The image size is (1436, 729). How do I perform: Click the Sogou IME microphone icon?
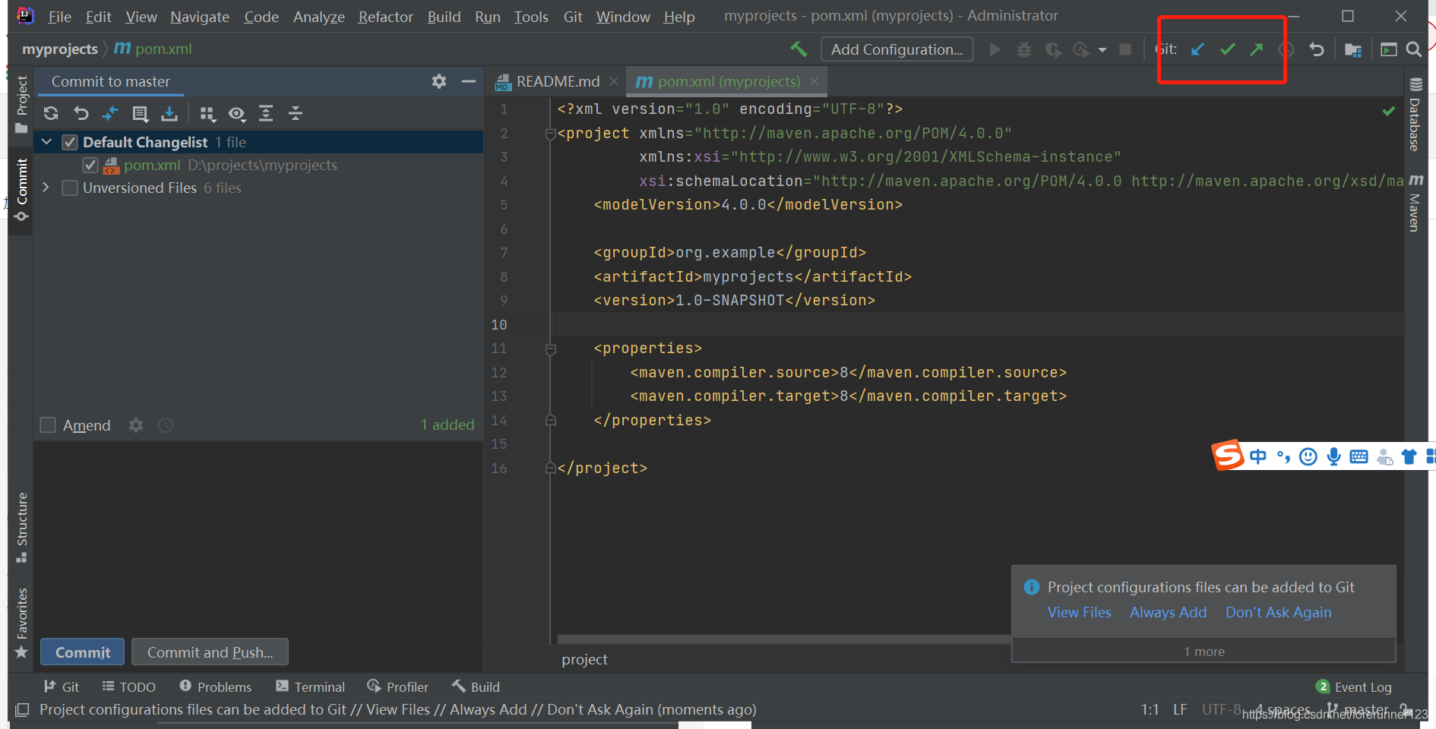(x=1333, y=456)
